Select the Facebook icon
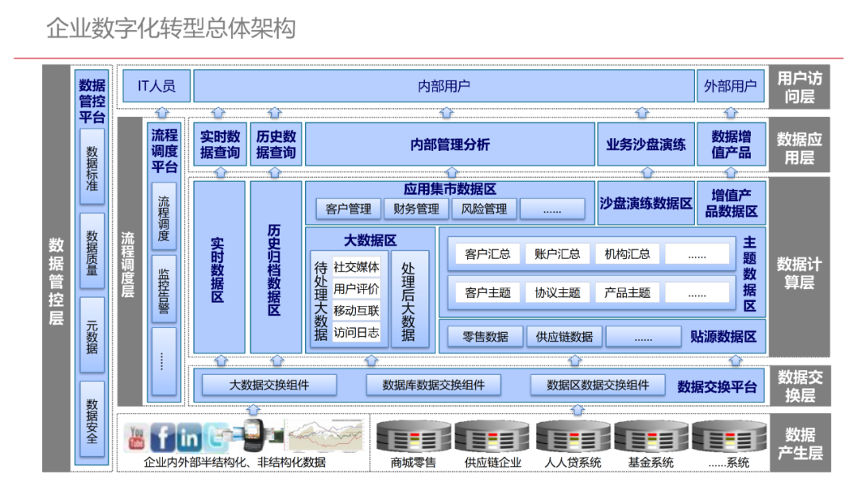 tap(162, 436)
